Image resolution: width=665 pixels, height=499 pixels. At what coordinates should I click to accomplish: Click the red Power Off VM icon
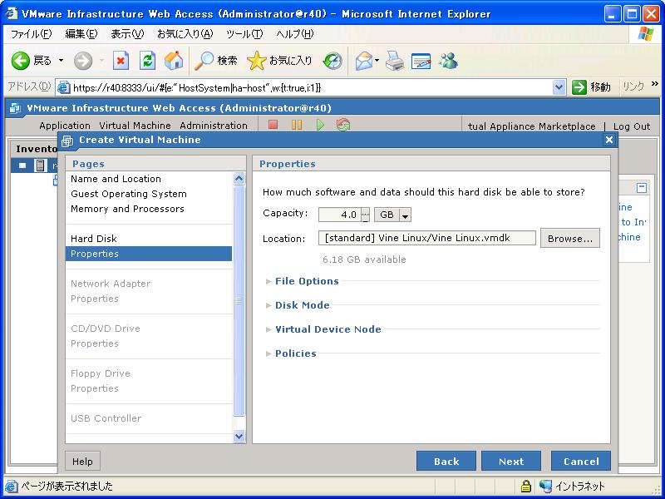click(x=273, y=125)
